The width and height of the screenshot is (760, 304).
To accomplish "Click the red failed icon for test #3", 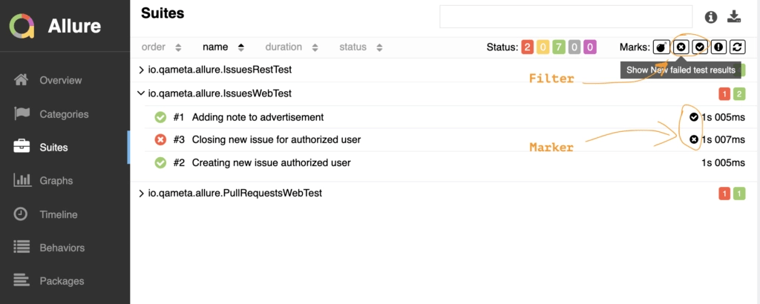I will pos(160,139).
